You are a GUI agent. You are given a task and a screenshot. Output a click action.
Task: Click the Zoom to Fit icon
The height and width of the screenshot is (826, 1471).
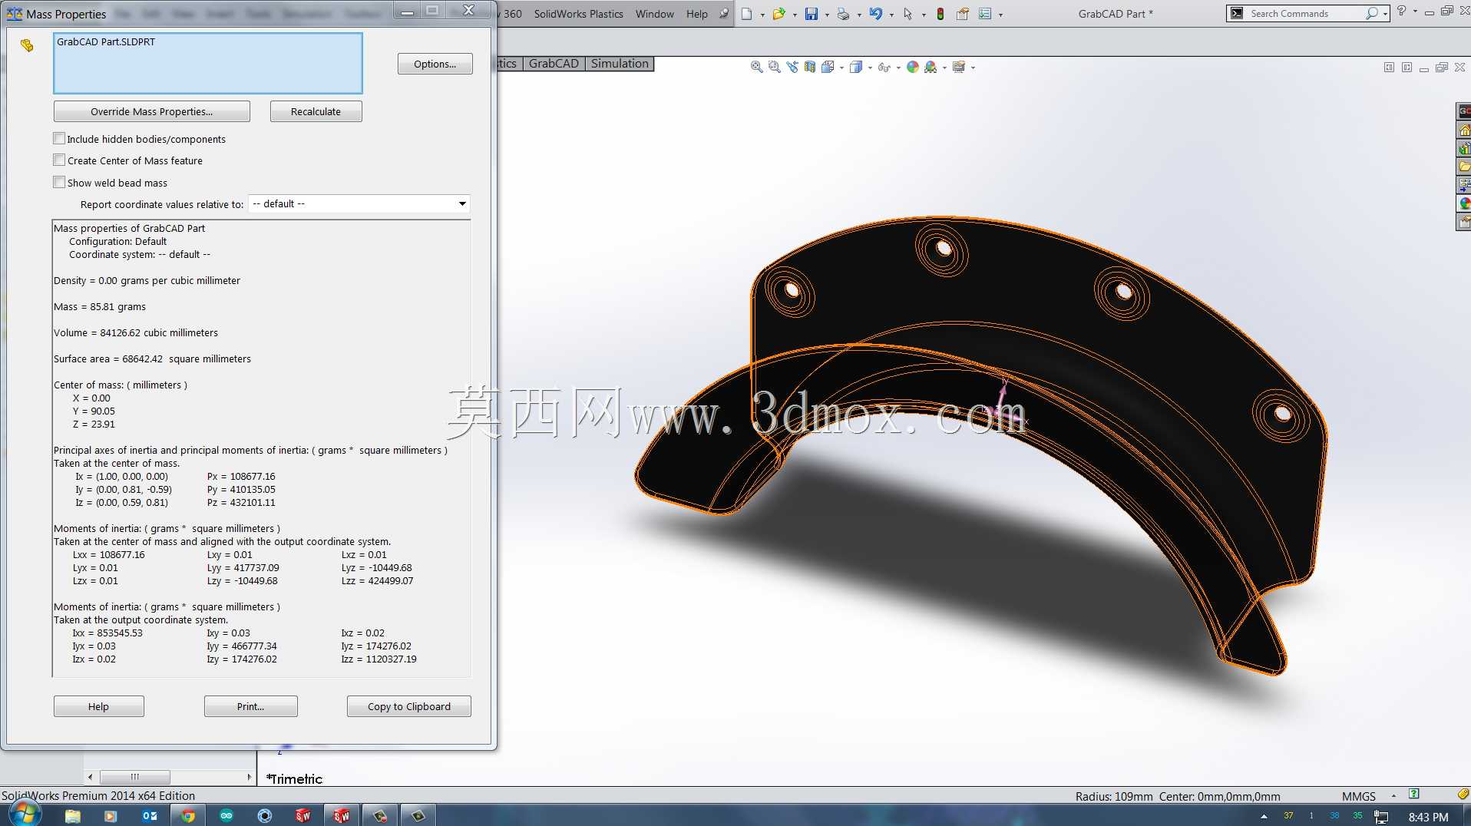pyautogui.click(x=756, y=68)
